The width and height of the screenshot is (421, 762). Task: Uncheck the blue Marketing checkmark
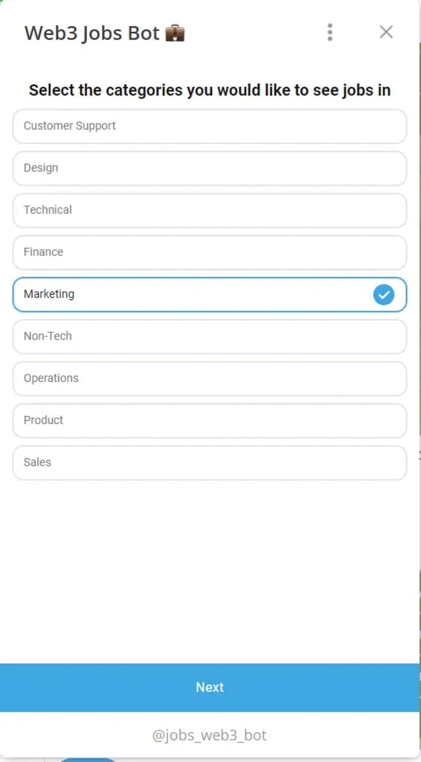383,295
